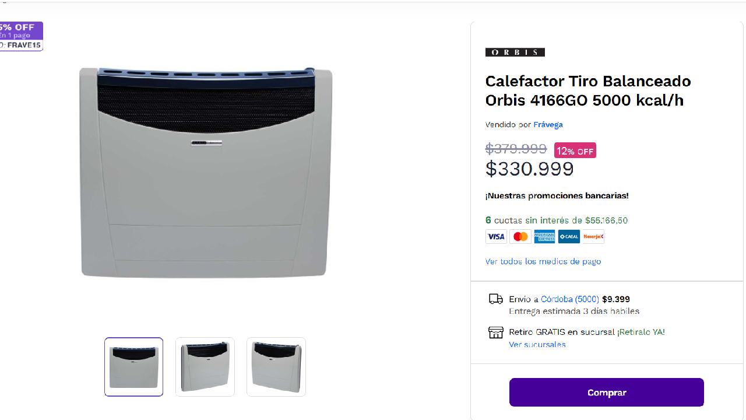Click the delivery truck shipping icon
Image resolution: width=746 pixels, height=420 pixels.
tap(495, 299)
